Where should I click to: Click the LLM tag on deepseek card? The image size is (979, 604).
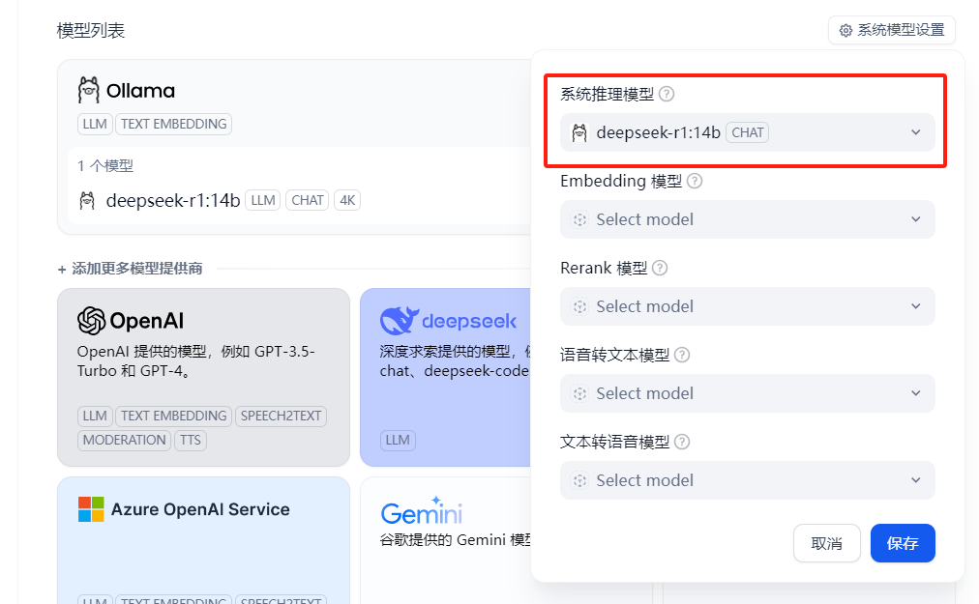tap(398, 441)
